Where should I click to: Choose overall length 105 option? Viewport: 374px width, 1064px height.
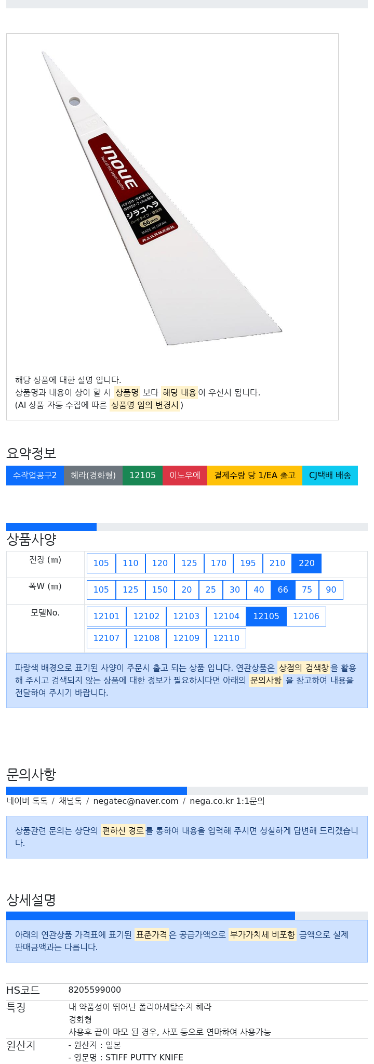click(x=101, y=563)
